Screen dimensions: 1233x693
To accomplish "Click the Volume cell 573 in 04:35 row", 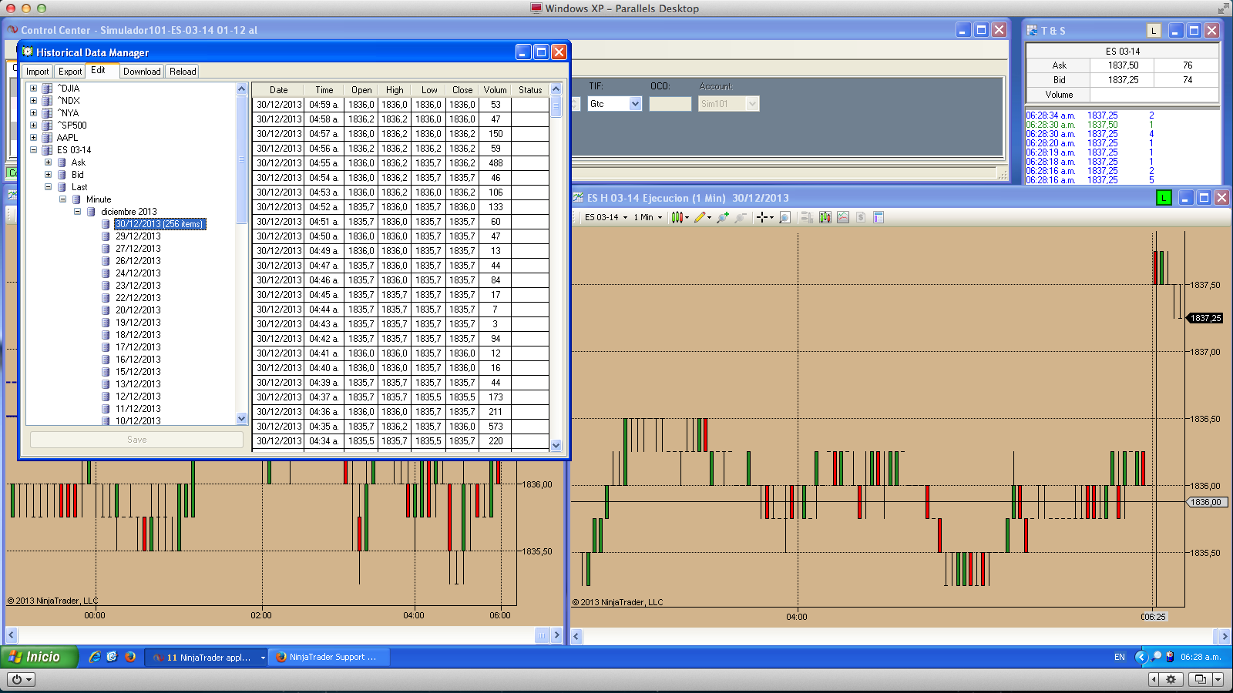I will tap(496, 427).
